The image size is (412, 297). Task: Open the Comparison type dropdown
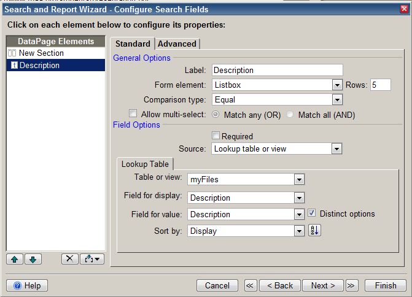[337, 100]
